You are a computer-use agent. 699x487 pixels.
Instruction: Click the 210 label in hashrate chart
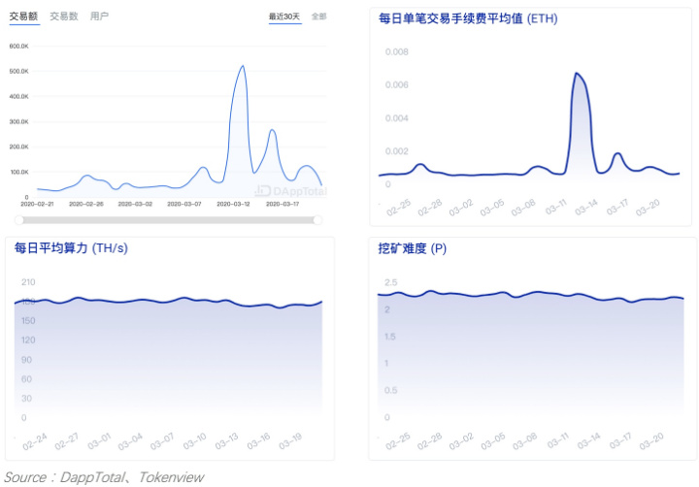coord(28,282)
